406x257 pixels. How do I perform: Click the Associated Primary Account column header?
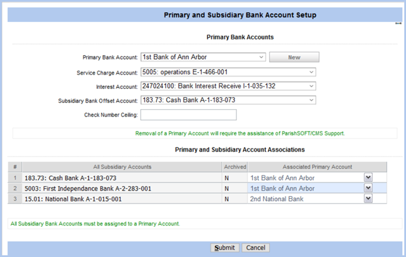pyautogui.click(x=317, y=167)
